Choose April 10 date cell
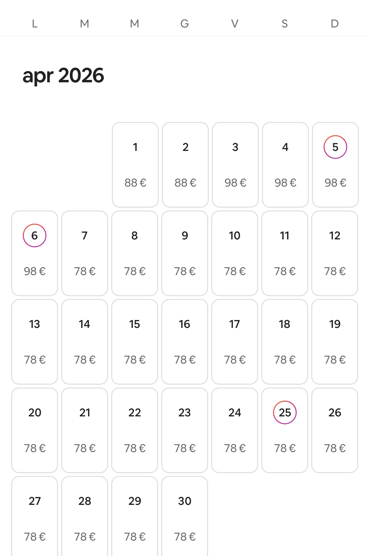 point(235,253)
